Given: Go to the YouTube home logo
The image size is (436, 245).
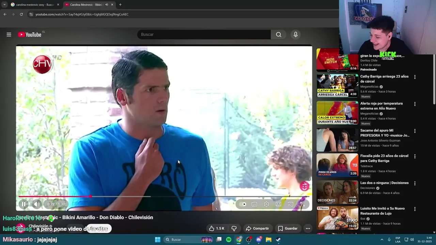Looking at the screenshot, I should click(30, 34).
